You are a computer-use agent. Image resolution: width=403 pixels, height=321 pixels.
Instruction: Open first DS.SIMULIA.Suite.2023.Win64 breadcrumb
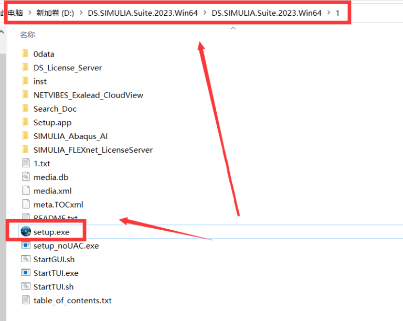143,13
